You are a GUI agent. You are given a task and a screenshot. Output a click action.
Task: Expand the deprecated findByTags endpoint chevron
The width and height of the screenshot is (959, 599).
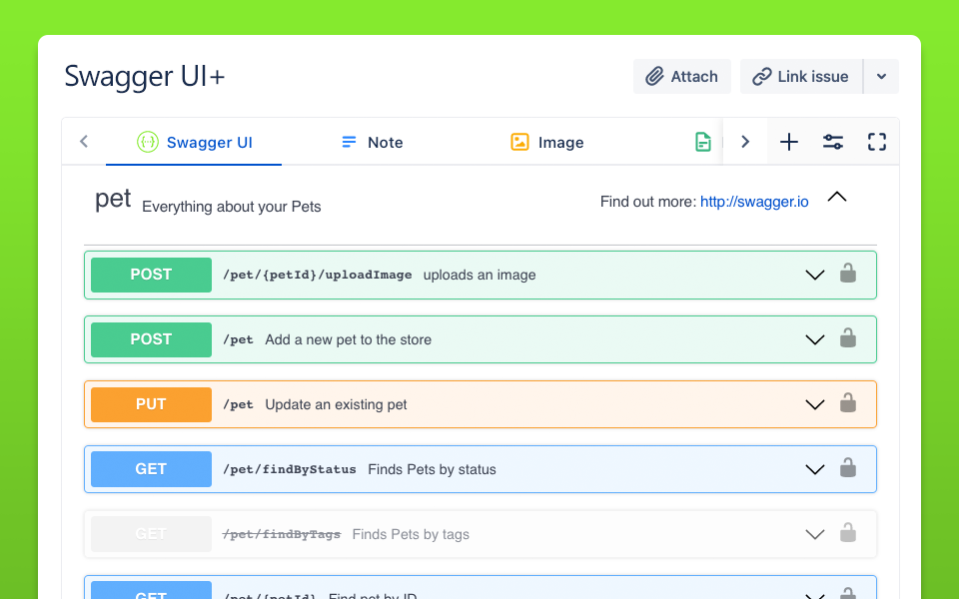815,534
